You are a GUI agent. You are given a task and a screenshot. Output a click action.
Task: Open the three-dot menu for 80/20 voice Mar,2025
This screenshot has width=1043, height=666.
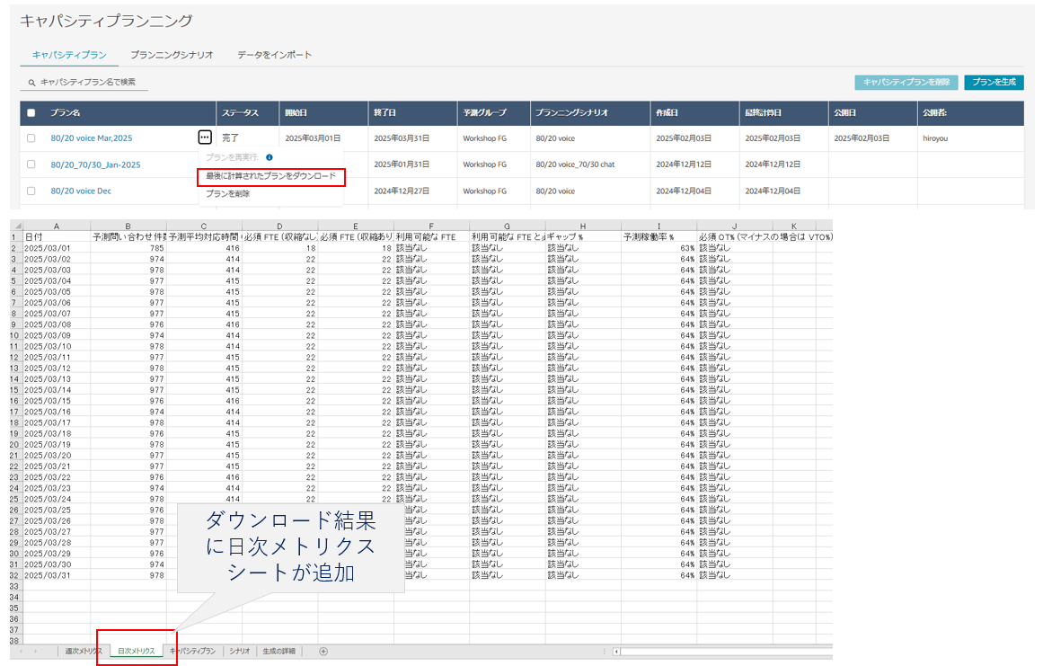point(205,138)
